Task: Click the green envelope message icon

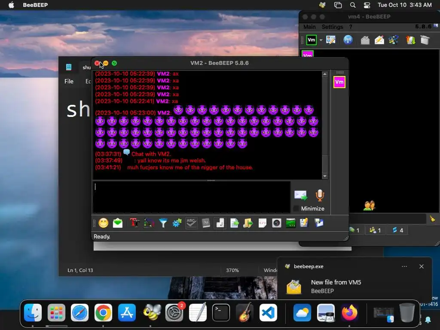Action: [x=118, y=223]
